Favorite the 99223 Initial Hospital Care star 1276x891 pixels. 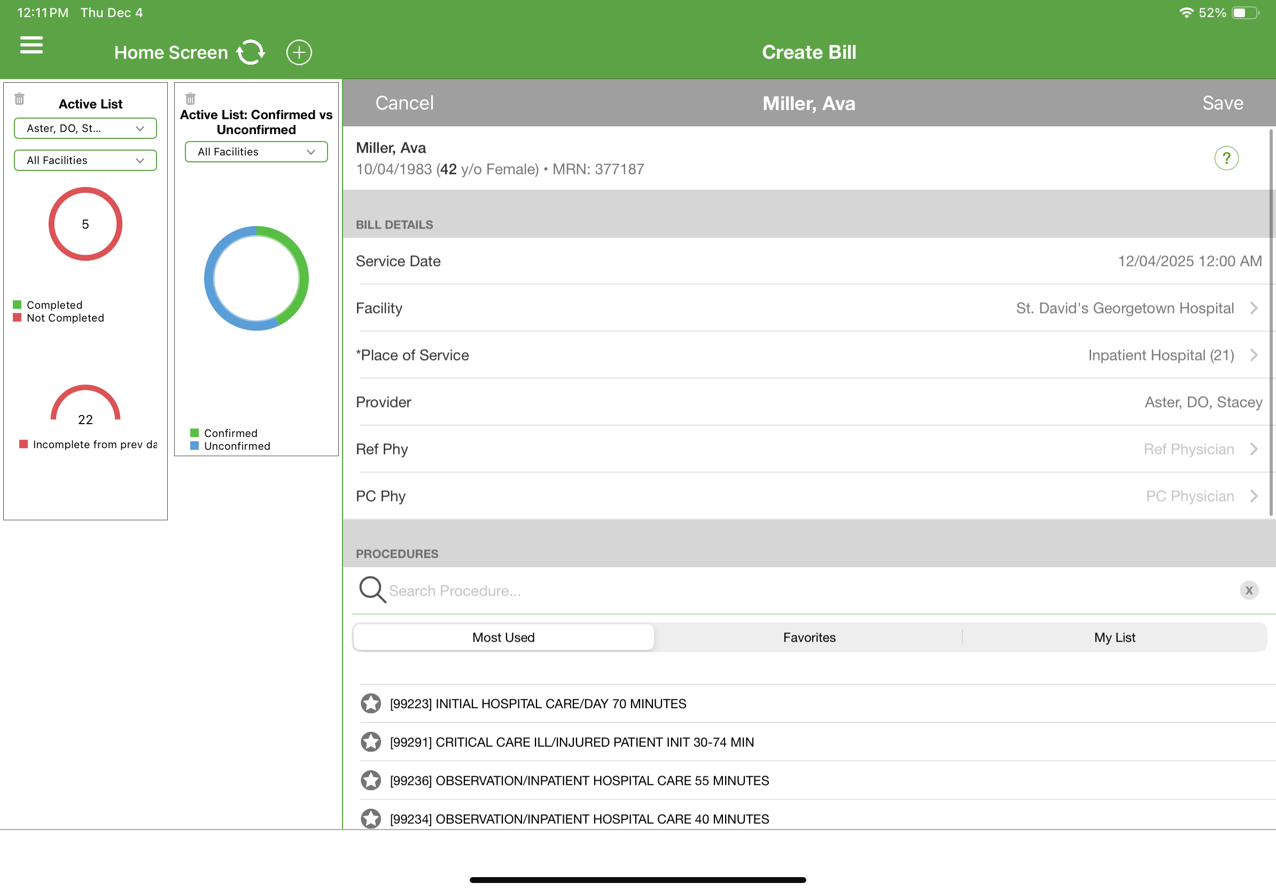click(371, 704)
